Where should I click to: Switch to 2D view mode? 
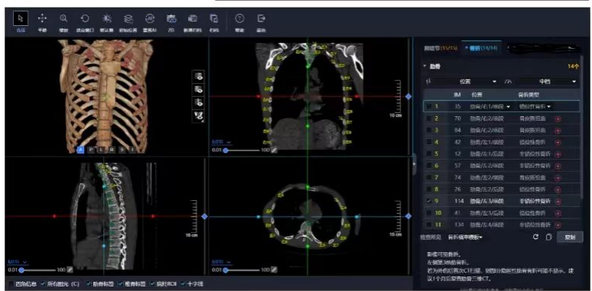[x=171, y=18]
